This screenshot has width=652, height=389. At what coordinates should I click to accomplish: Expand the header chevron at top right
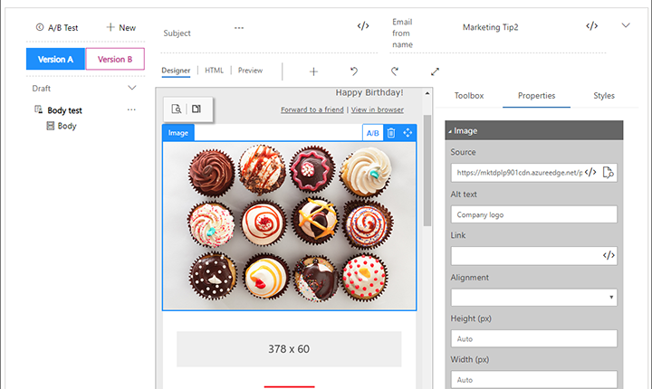(x=626, y=25)
